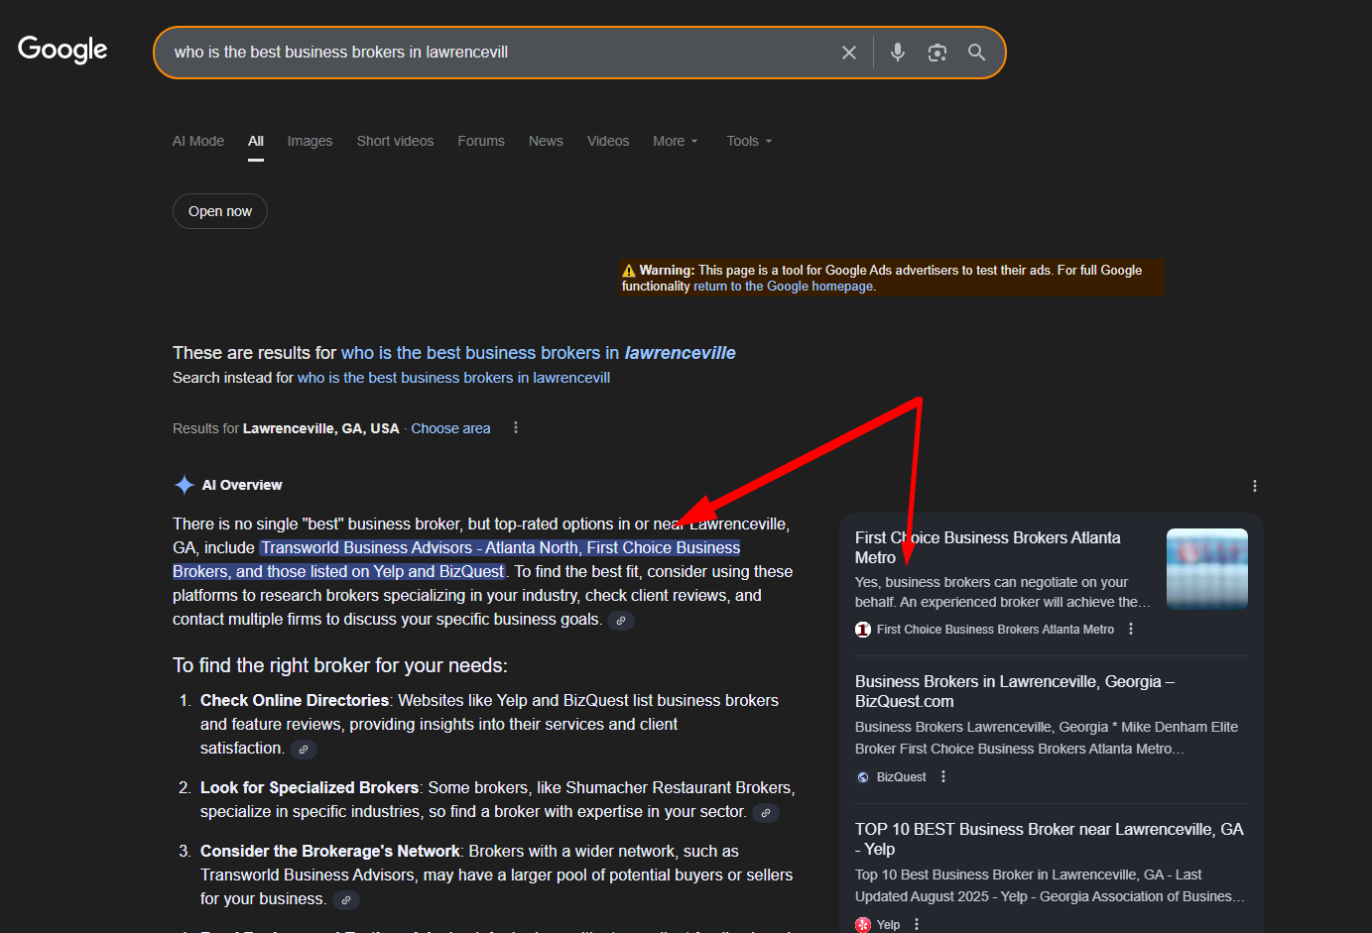Image resolution: width=1372 pixels, height=933 pixels.
Task: Open First Choice Business Brokers Atlanta Metro title
Action: [988, 547]
